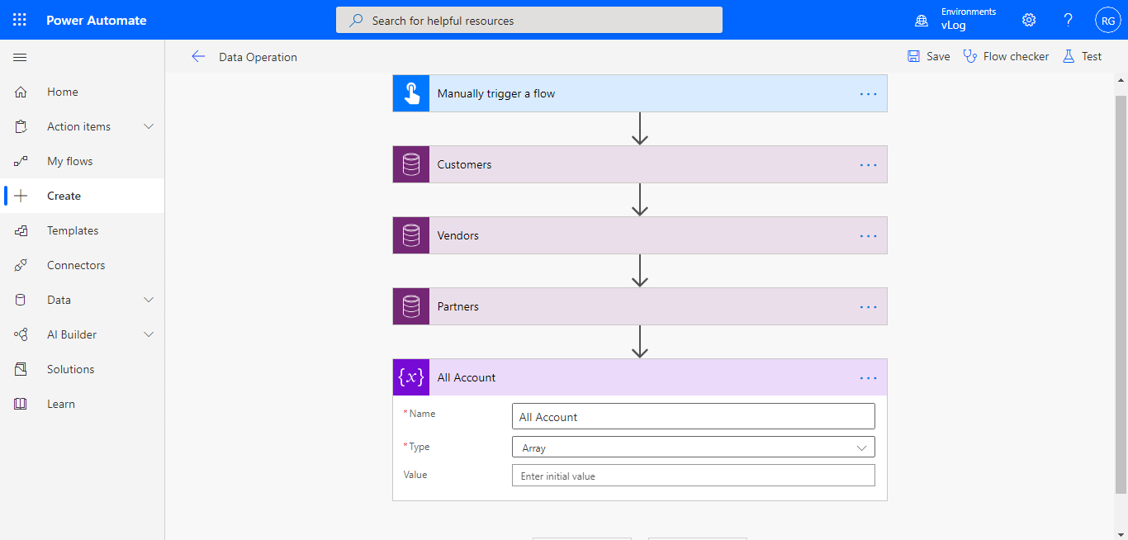
Task: Open the Type dropdown showing Array
Action: (x=694, y=448)
